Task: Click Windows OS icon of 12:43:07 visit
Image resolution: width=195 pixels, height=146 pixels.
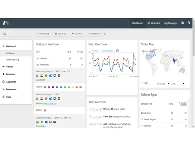Action: pyautogui.click(x=50, y=76)
